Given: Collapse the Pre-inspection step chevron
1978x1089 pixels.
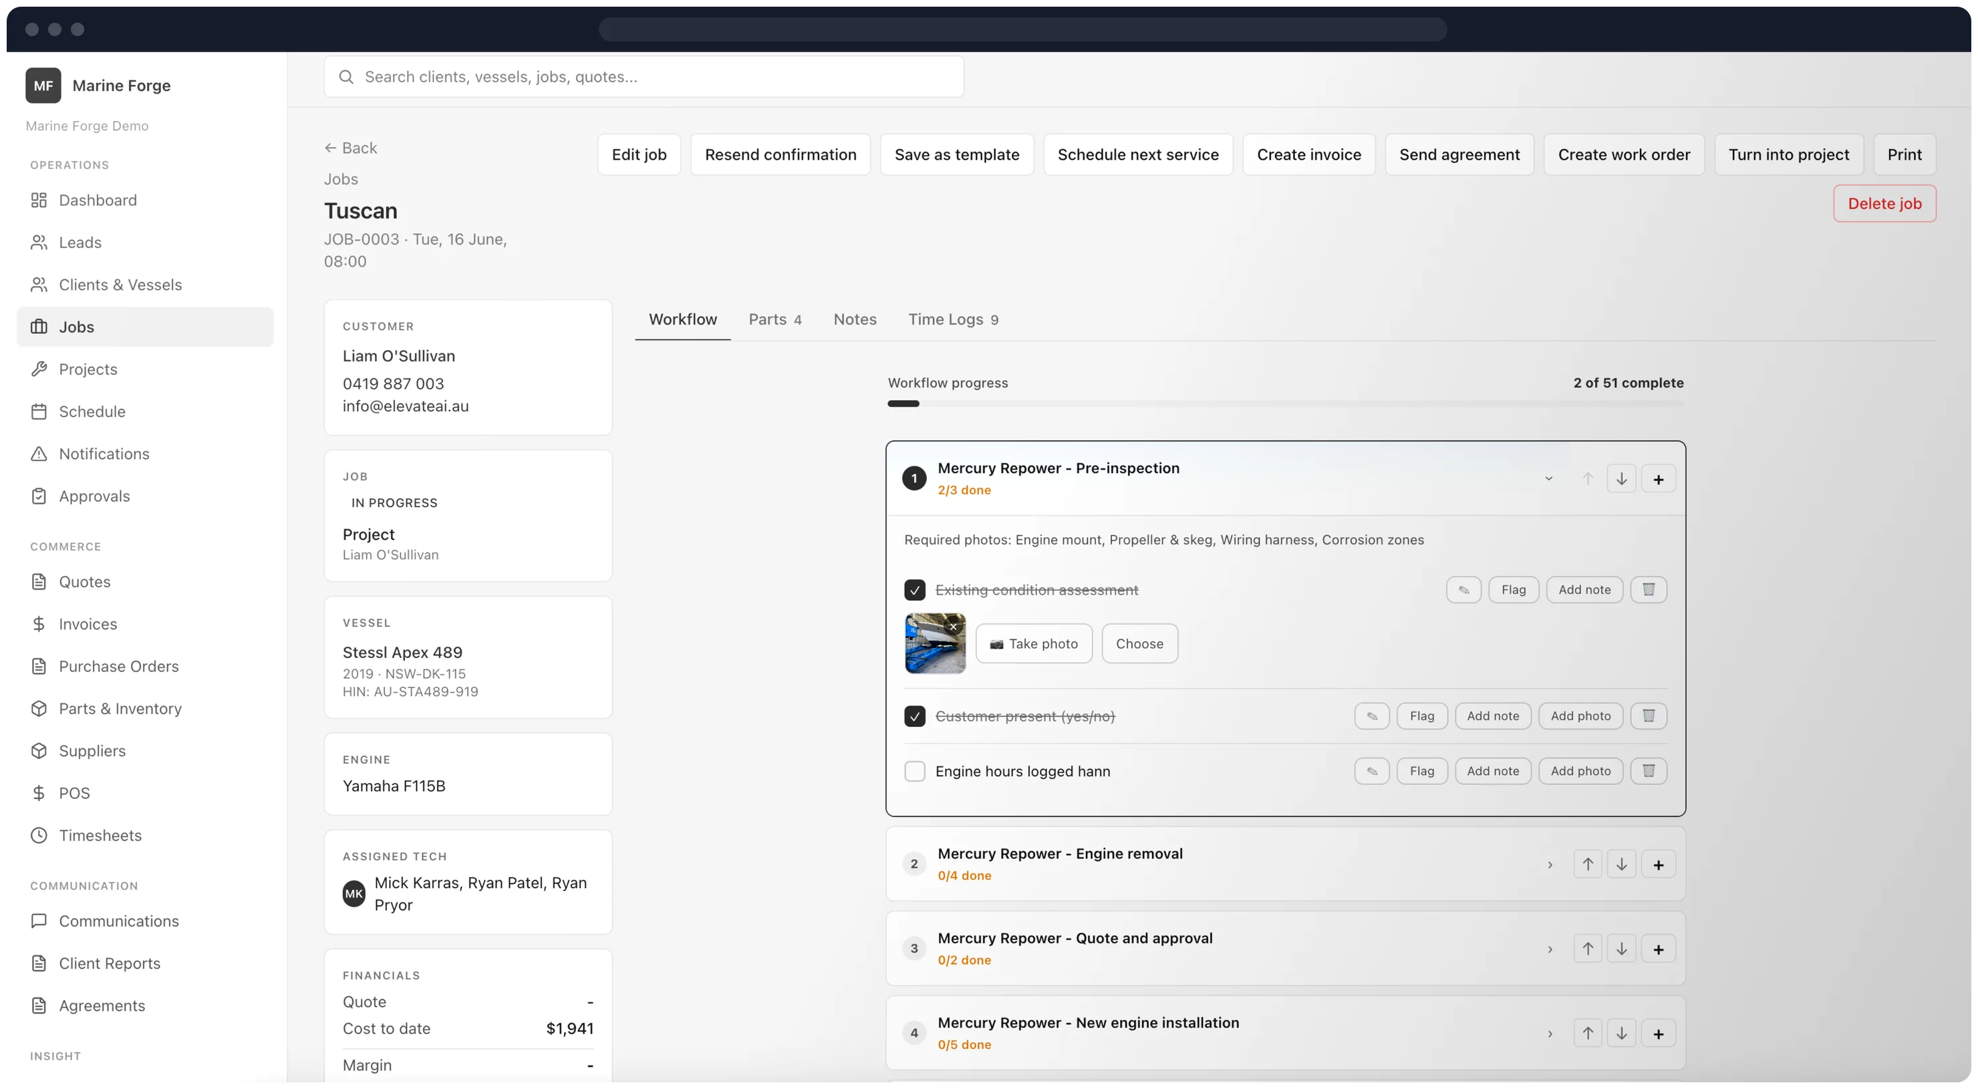Looking at the screenshot, I should 1548,479.
